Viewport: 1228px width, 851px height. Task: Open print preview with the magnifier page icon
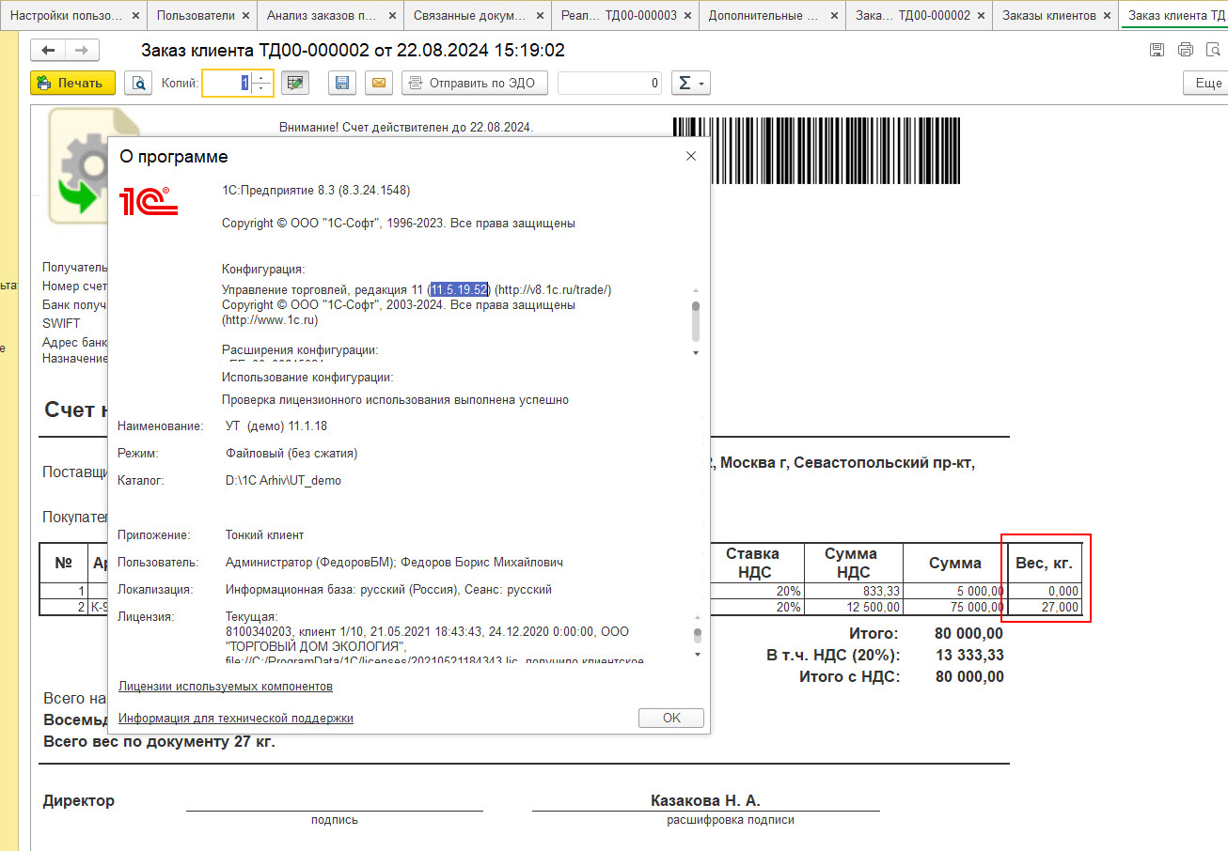point(138,83)
